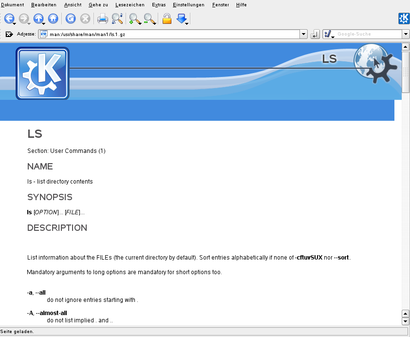Click the large KDE logo in banner
Image resolution: width=410 pixels, height=337 pixels.
42,74
